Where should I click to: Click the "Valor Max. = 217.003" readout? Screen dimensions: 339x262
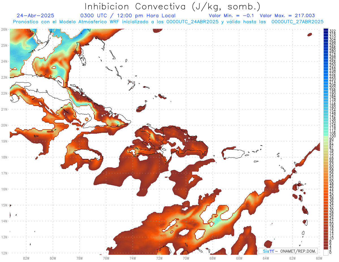pos(287,16)
